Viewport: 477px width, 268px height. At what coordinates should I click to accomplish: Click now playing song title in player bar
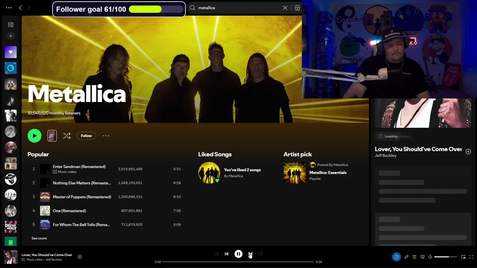point(47,255)
